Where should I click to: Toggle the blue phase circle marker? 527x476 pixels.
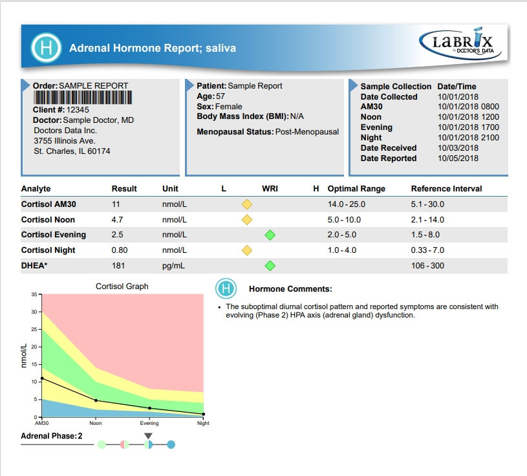(170, 444)
